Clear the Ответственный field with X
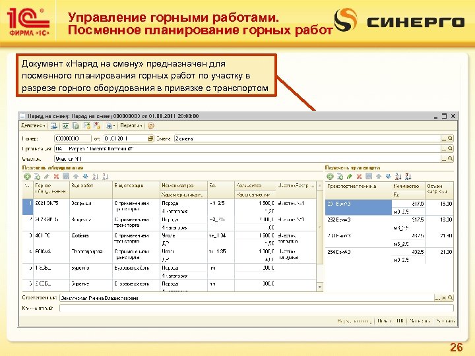475x356 pixels. (444, 298)
